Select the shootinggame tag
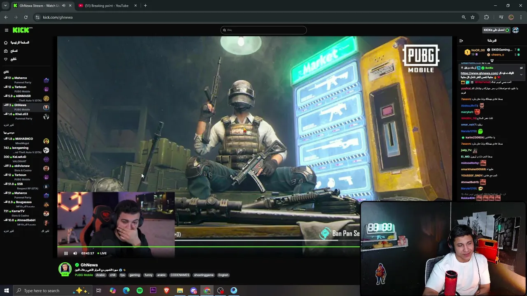 (x=204, y=275)
